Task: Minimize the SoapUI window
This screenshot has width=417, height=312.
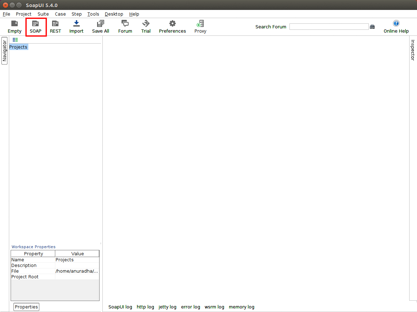Action: (12, 5)
